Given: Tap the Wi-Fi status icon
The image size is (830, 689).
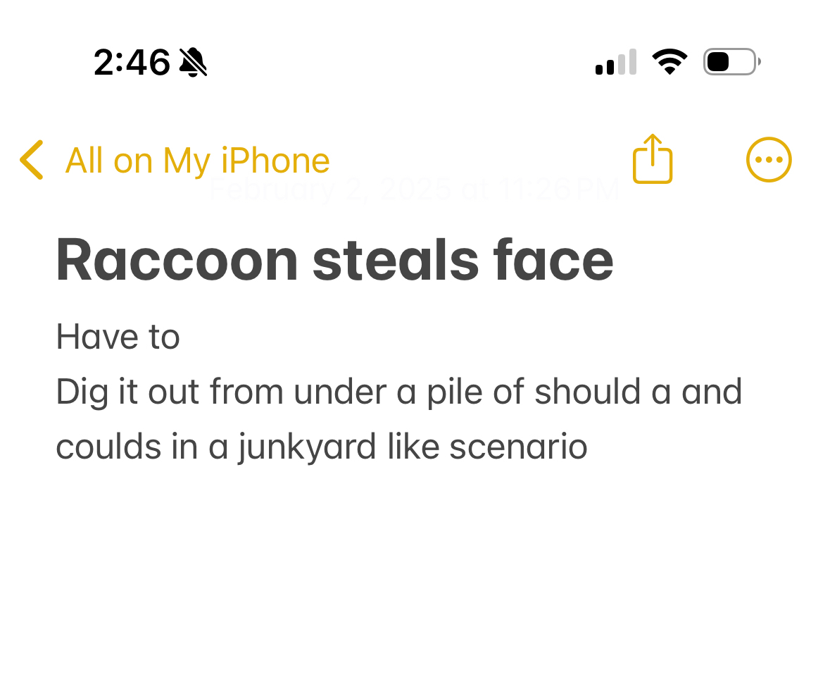Looking at the screenshot, I should [x=669, y=62].
